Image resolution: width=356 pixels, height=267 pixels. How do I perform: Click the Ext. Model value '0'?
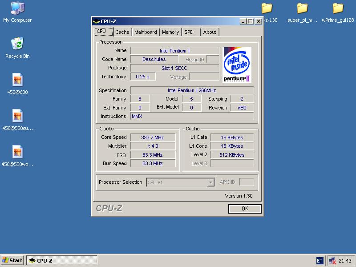point(192,108)
